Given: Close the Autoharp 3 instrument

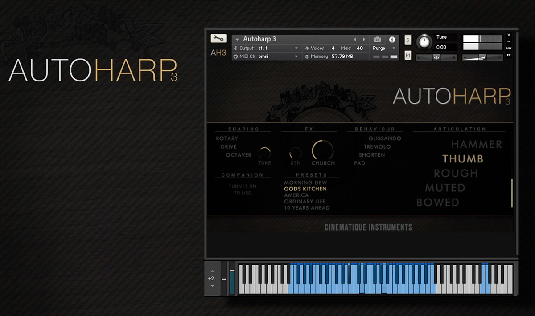Looking at the screenshot, I should pos(509,35).
